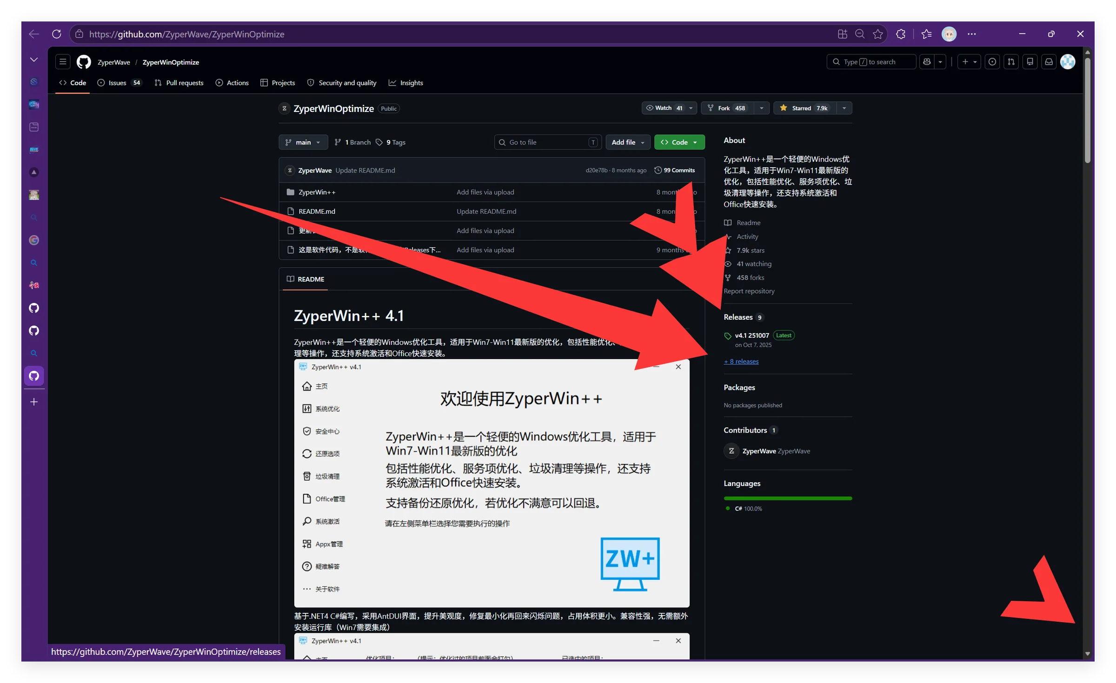
Task: Open your repositories from the header icon
Action: 1030,62
